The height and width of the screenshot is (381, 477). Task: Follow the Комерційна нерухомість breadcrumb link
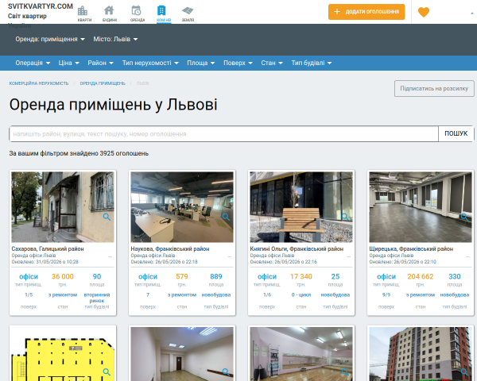pyautogui.click(x=39, y=83)
